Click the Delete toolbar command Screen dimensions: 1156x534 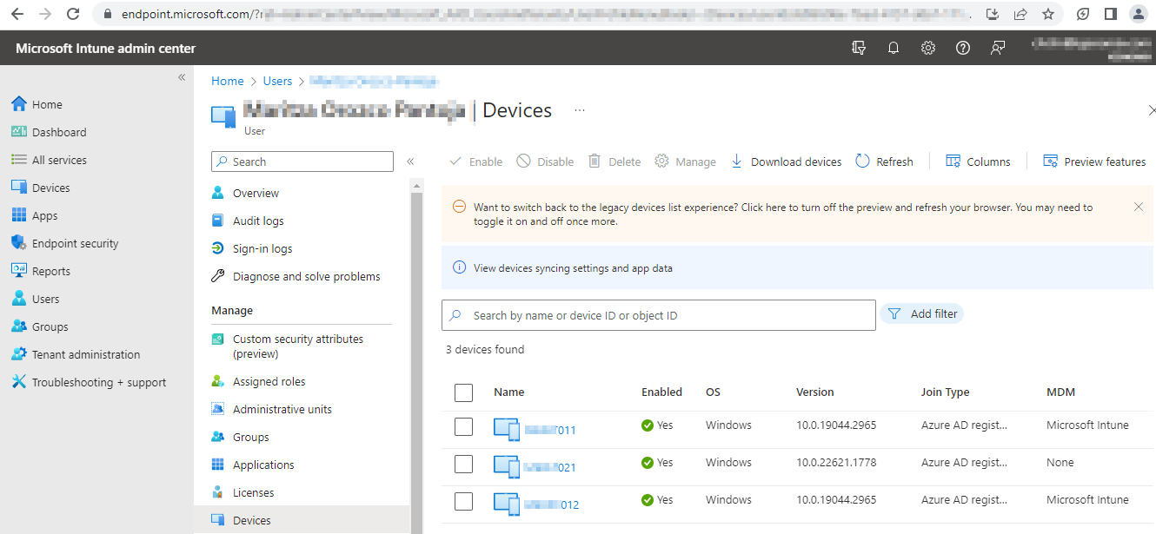click(x=615, y=162)
